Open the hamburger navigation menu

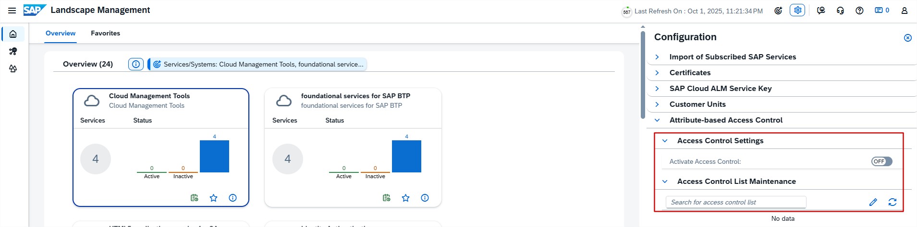[x=12, y=10]
